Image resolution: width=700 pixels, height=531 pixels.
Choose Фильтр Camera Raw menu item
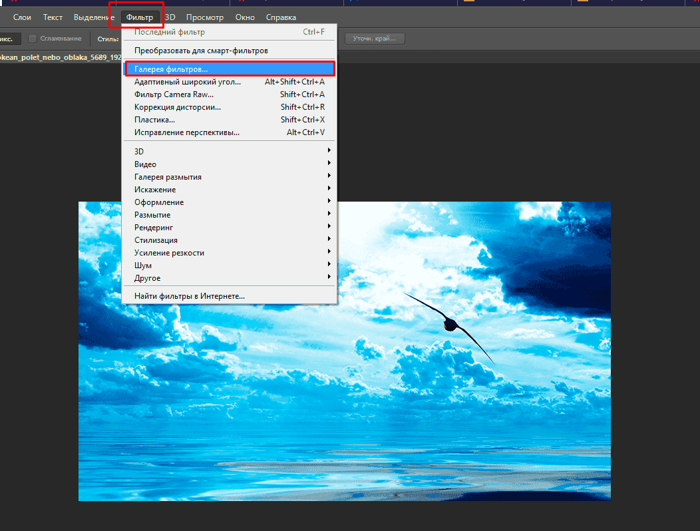(x=174, y=94)
